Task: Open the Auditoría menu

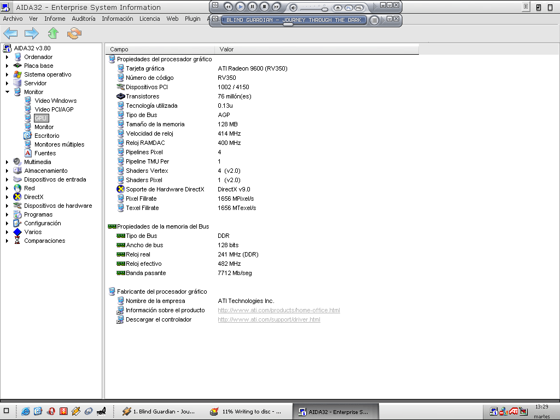Action: pyautogui.click(x=84, y=19)
